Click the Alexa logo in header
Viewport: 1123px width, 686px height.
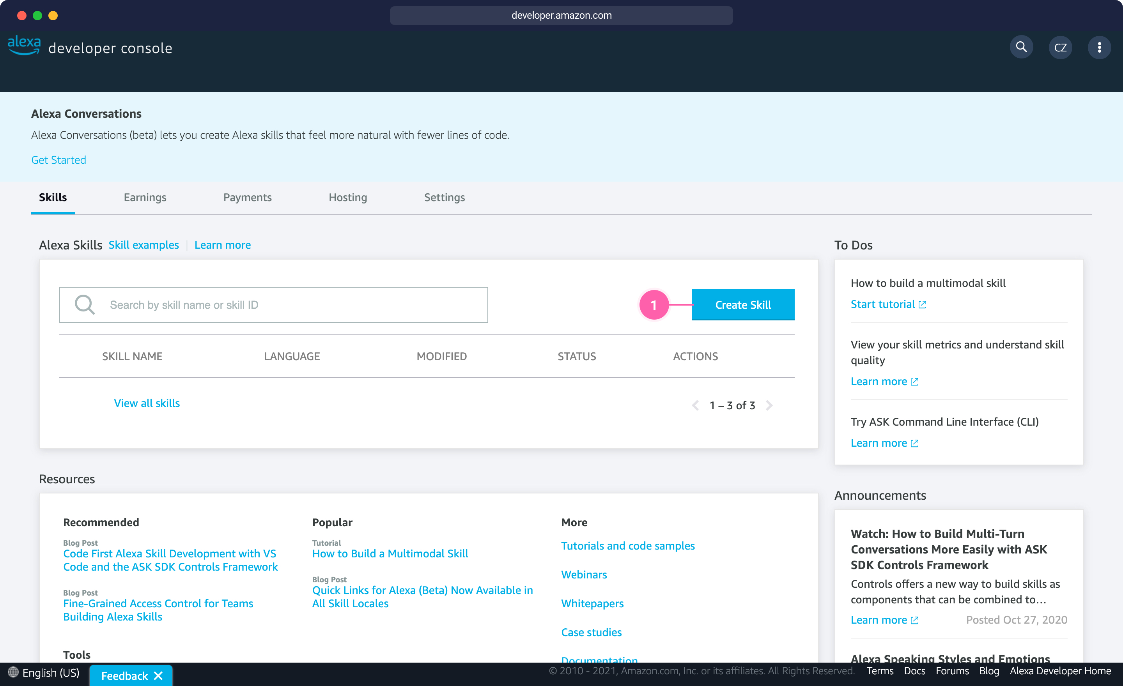point(24,46)
